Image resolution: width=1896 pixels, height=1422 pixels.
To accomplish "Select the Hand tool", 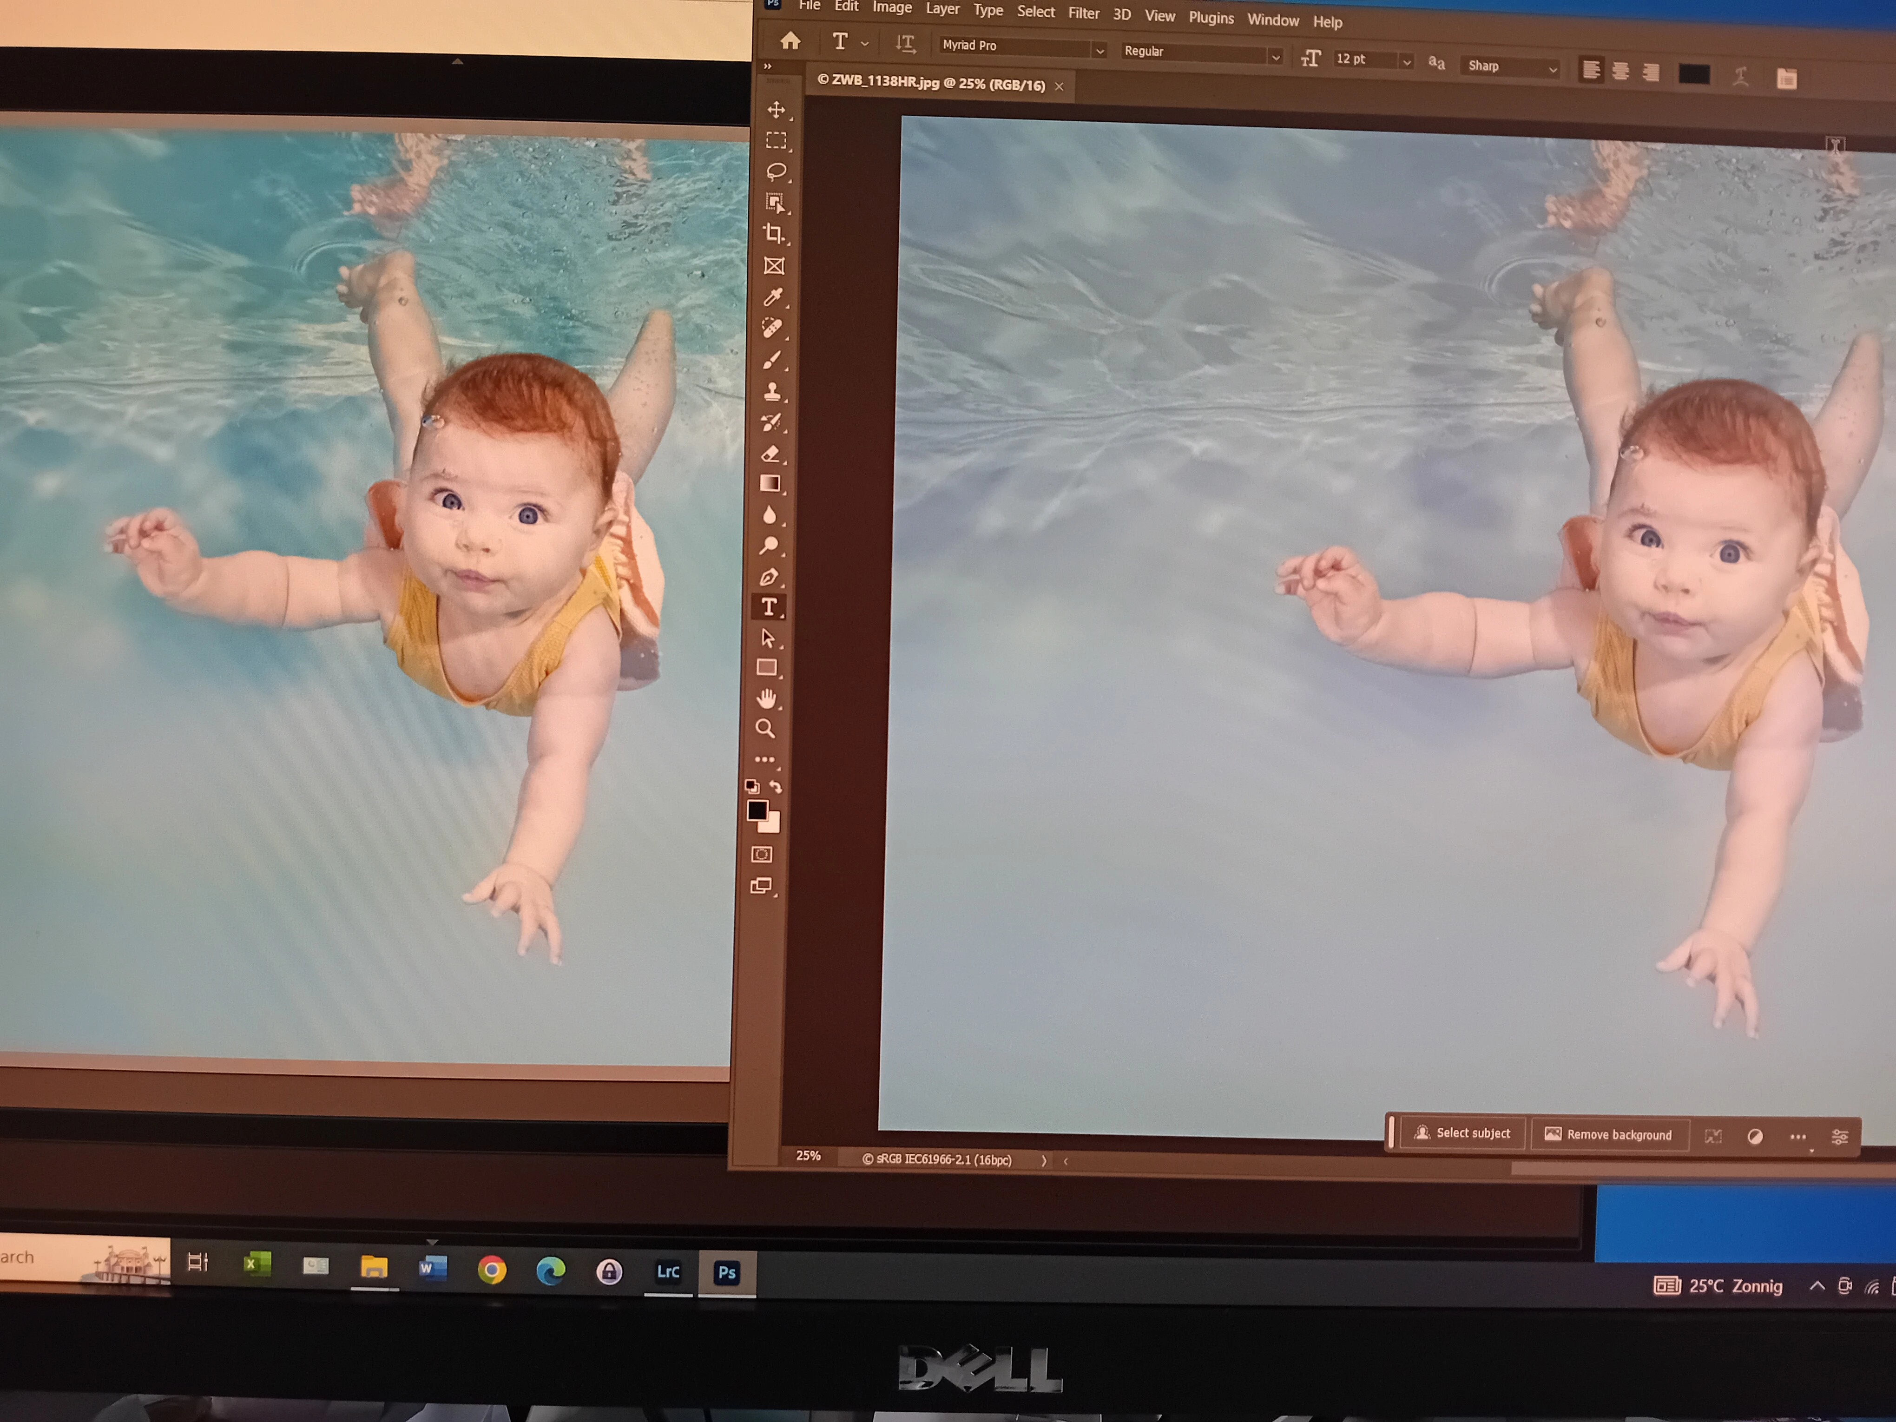I will coord(766,698).
